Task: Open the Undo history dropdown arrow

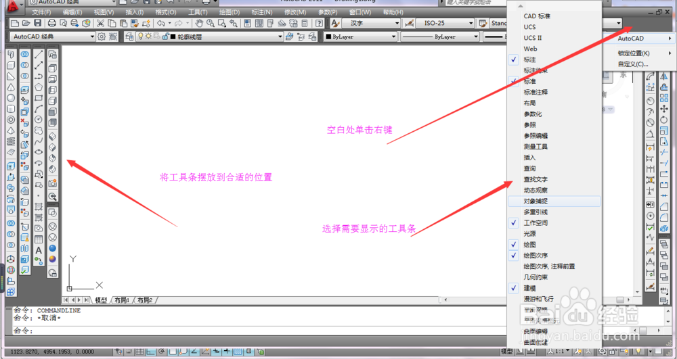Action: click(x=169, y=23)
